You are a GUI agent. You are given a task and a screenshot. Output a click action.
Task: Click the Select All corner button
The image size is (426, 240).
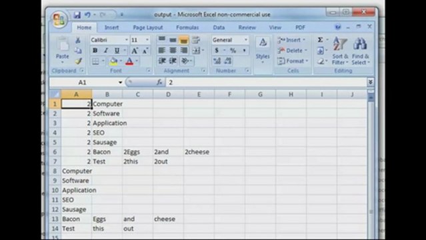[x=55, y=94]
